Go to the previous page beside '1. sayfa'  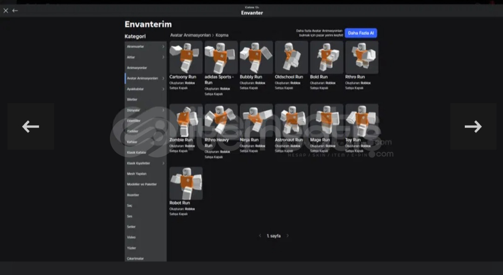tap(260, 235)
